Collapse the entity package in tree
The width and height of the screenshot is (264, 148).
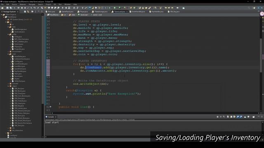8,34
